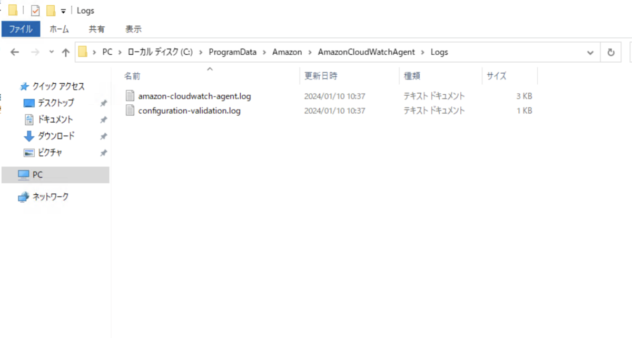632x338 pixels.
Task: Click AmazonCloudWatchAgent breadcrumb segment
Action: (x=367, y=52)
